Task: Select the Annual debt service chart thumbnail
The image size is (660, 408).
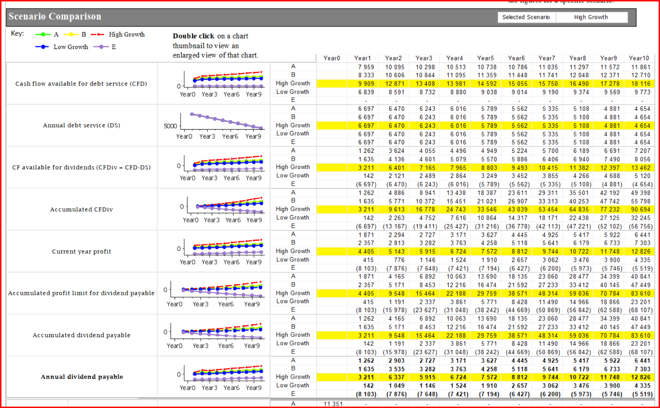Action: [x=214, y=126]
